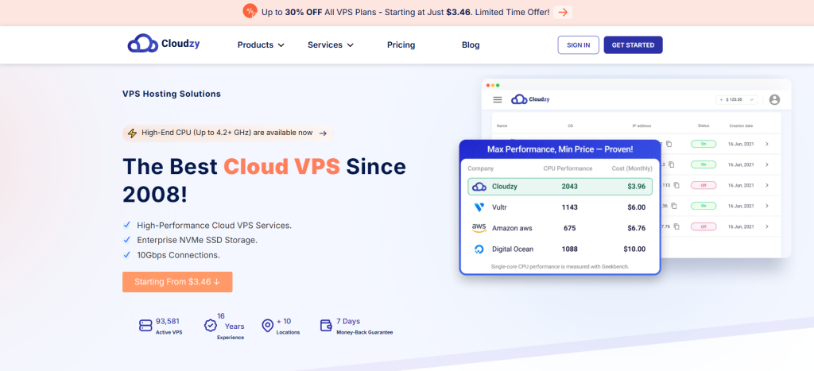Expand the server row with IP ending .36
The image size is (814, 371).
tap(767, 206)
